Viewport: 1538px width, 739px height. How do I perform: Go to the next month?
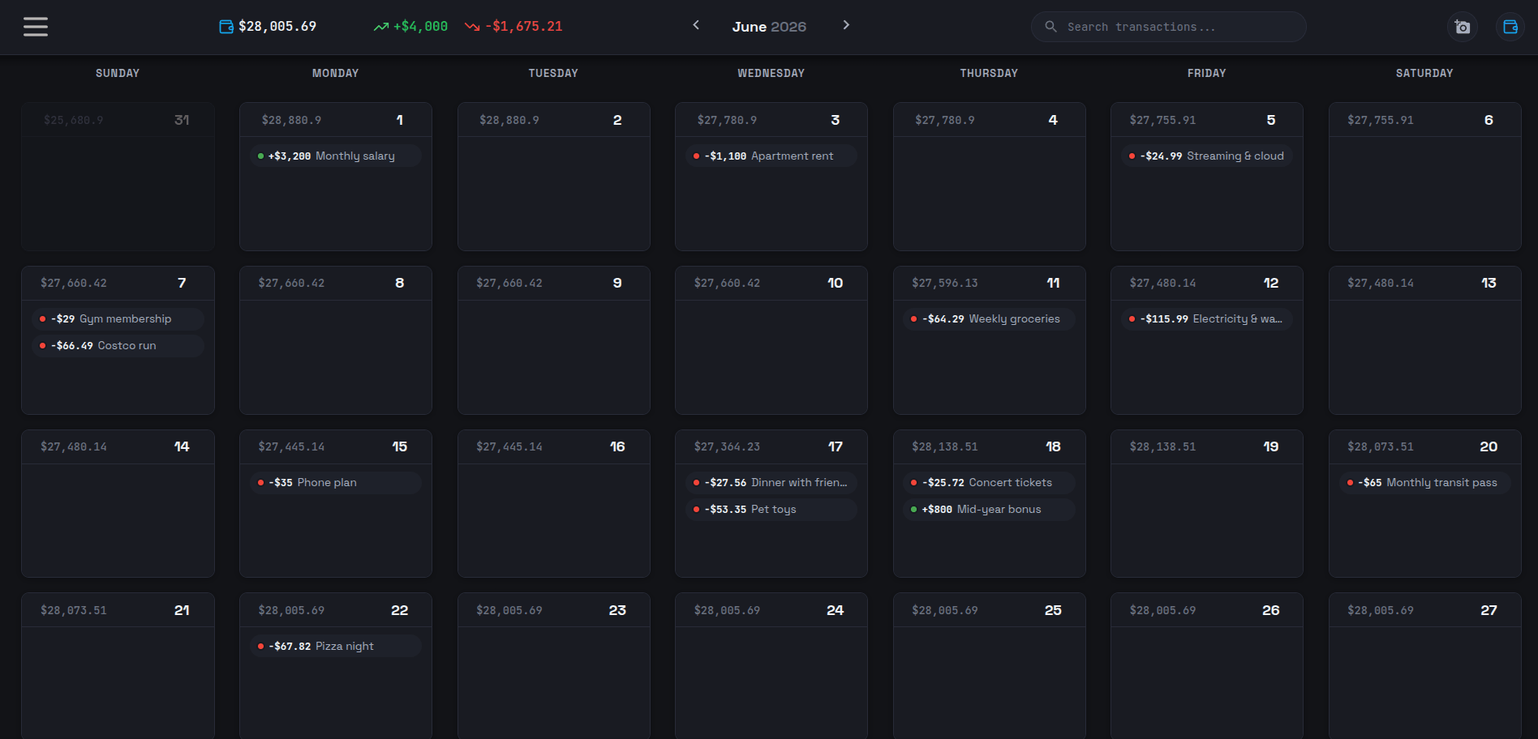click(x=846, y=25)
